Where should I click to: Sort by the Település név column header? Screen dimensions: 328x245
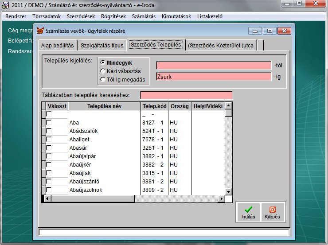point(104,106)
